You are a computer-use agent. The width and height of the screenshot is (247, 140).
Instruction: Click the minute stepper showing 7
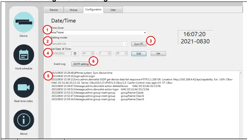coord(105,53)
